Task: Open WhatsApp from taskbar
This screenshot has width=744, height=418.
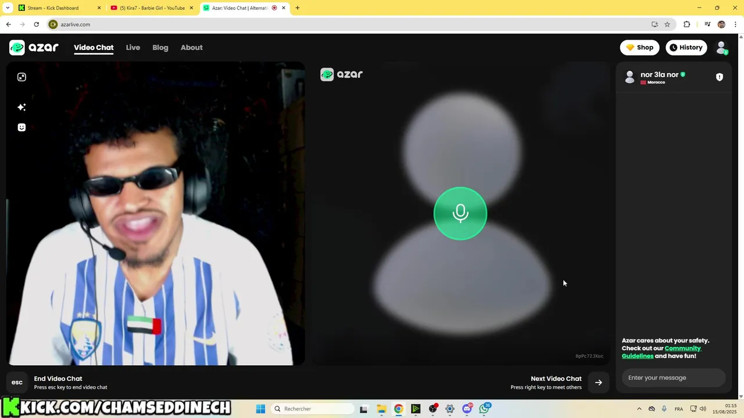Action: pos(485,409)
